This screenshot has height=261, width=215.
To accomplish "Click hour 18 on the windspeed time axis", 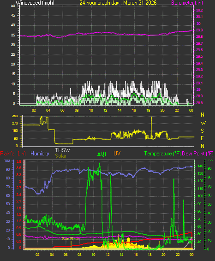I will pos(148,110).
